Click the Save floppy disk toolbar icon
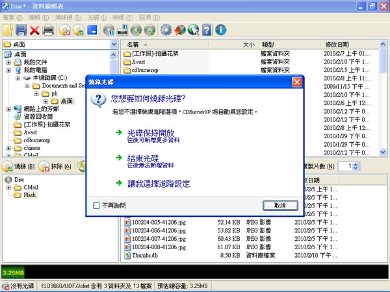Viewport: 390px width, 292px height. tap(21, 30)
